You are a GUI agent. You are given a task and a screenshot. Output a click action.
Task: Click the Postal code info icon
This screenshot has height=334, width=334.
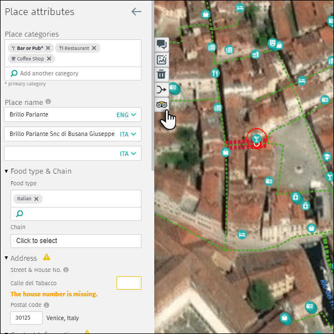coord(47,305)
